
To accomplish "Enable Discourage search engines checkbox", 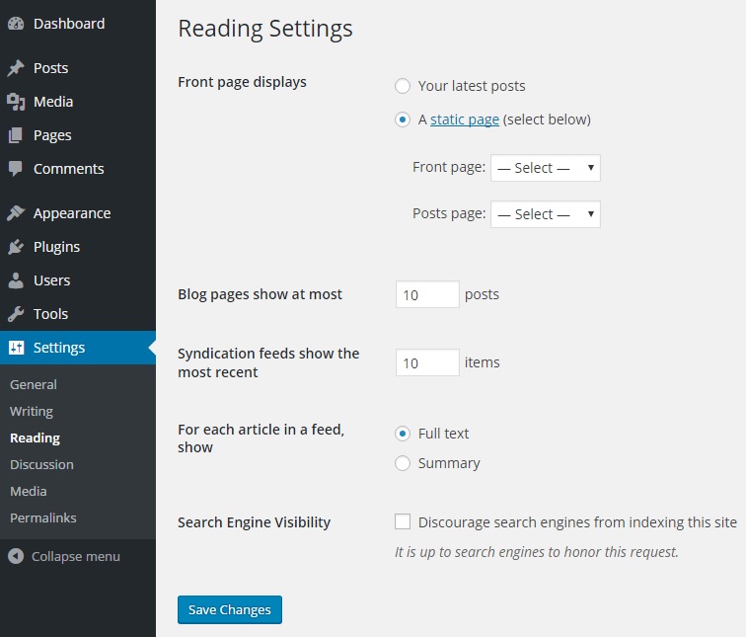I will pyautogui.click(x=403, y=521).
